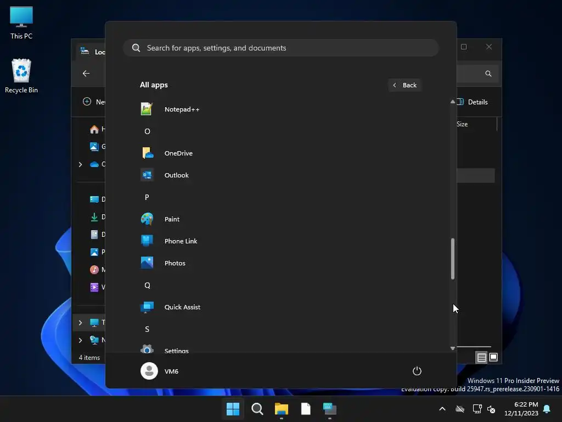
Task: Close the File Explorer window
Action: [x=489, y=47]
